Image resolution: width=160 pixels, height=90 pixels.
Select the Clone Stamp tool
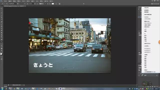[1, 26]
